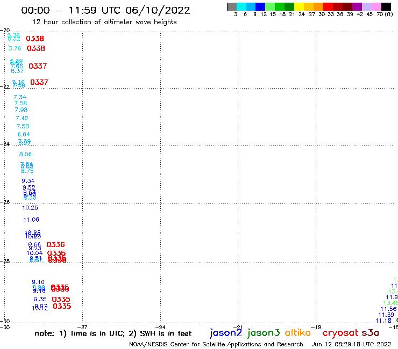This screenshot has width=398, height=349.
Task: Click the wave height value '3.76'
Action: (x=15, y=48)
